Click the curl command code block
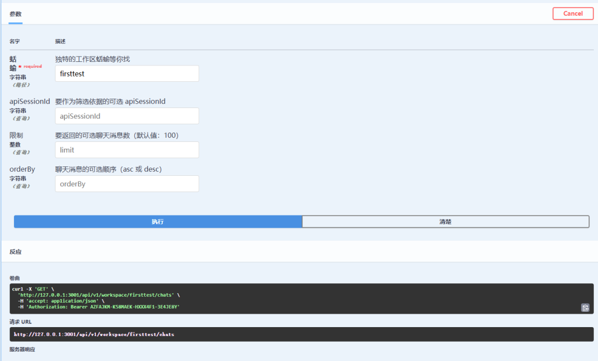Screen dimensions: 598x361 click(292, 298)
